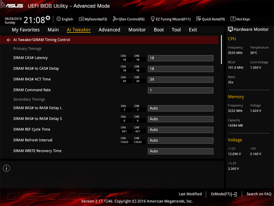This screenshot has width=274, height=206.
Task: Open date and time settings gear
Action: pos(48,18)
